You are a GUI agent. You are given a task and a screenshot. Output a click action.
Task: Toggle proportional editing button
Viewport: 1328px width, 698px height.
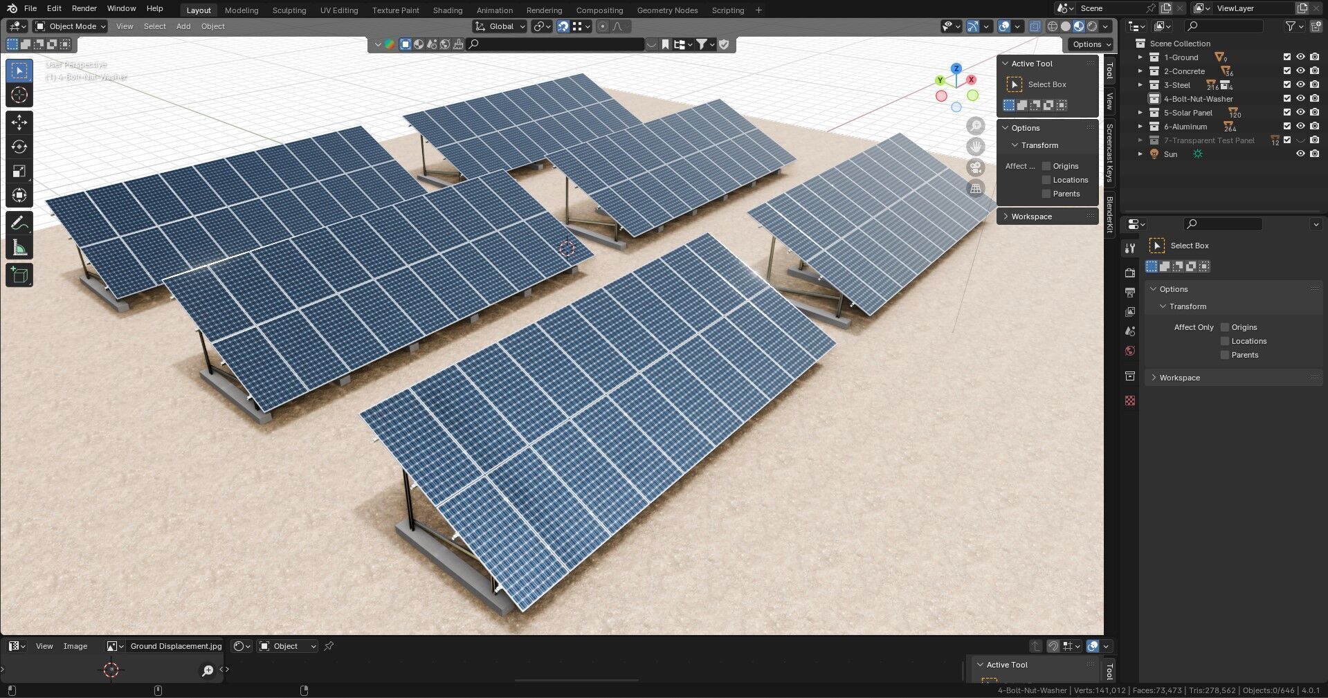tap(602, 26)
